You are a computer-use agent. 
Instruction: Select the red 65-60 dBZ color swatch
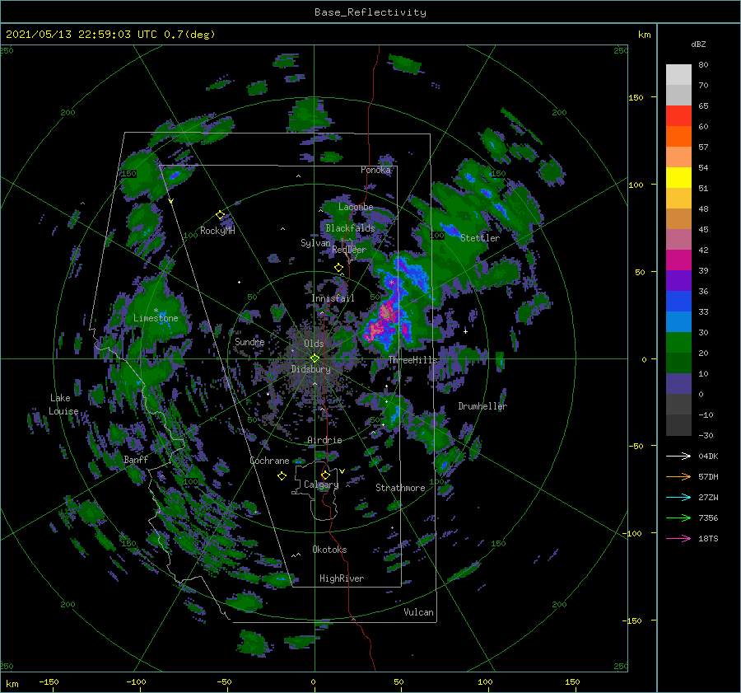tap(678, 116)
